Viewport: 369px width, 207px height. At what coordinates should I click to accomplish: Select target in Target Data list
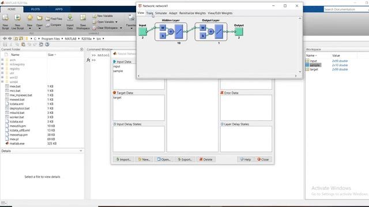[117, 98]
